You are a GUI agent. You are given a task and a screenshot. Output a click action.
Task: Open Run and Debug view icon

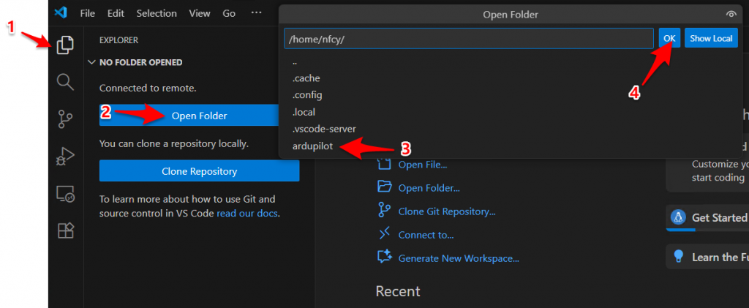(x=66, y=156)
